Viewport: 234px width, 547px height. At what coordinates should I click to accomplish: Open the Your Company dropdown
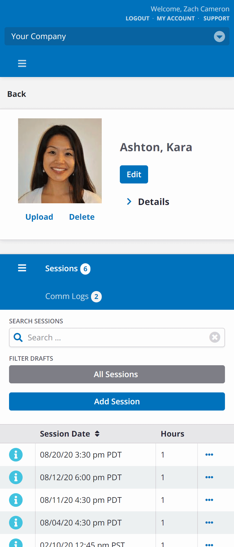point(219,37)
